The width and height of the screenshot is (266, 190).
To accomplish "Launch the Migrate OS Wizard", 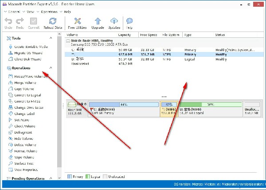I will [x=27, y=53].
